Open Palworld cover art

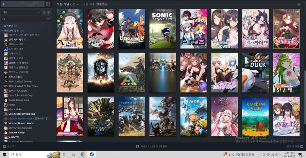coord(193,117)
